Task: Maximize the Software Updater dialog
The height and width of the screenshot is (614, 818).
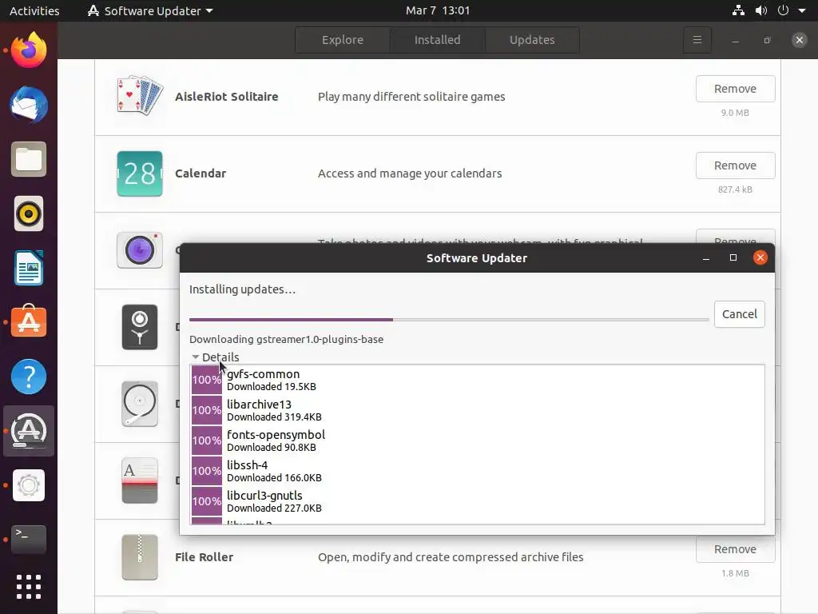Action: (733, 258)
